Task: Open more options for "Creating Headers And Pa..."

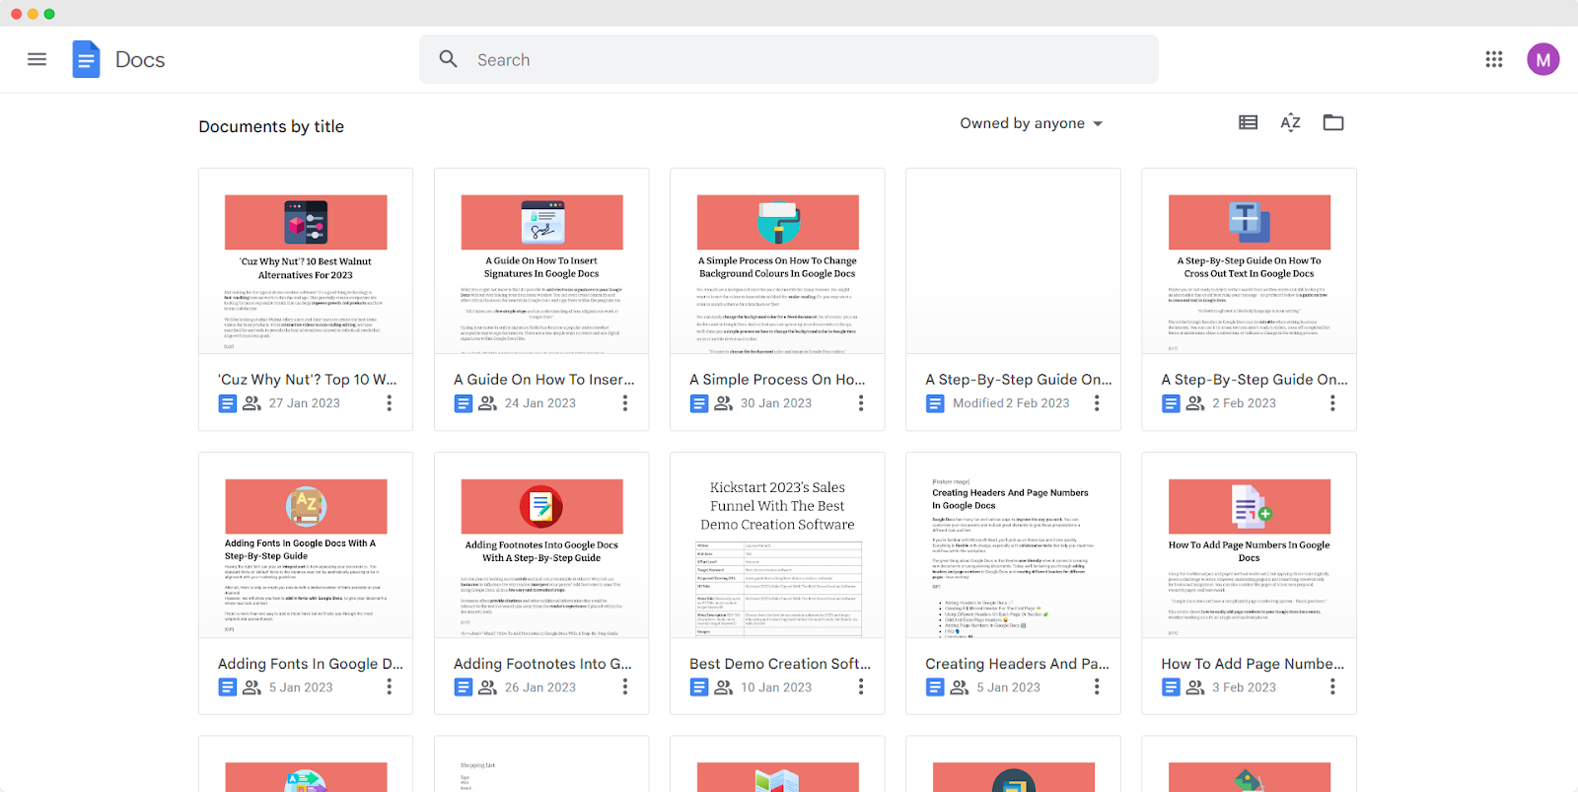Action: coord(1097,687)
